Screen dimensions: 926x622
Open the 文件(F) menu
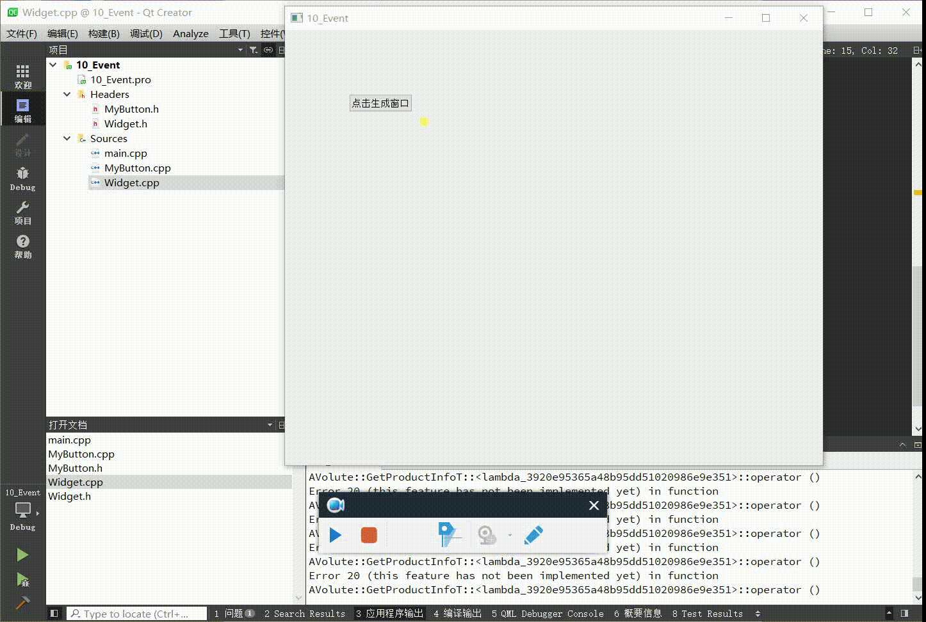coord(22,33)
